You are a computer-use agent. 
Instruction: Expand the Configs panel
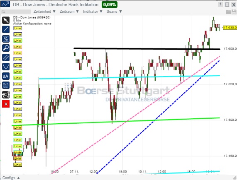(11, 178)
